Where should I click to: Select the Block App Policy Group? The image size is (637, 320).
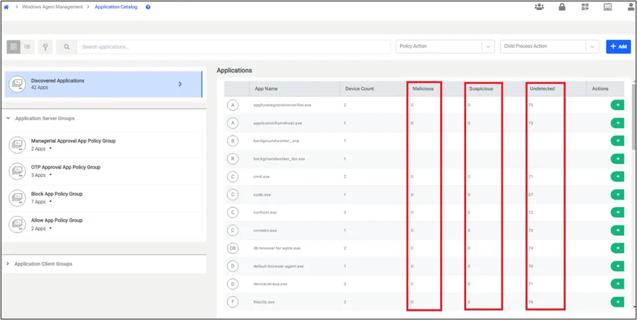pos(103,198)
